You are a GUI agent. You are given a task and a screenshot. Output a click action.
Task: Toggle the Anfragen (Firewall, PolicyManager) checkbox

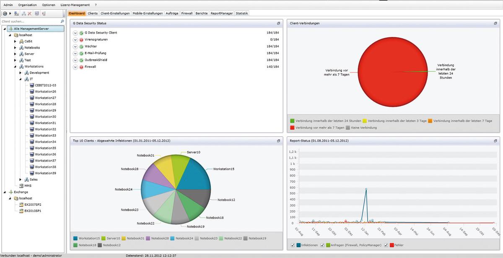coord(322,245)
